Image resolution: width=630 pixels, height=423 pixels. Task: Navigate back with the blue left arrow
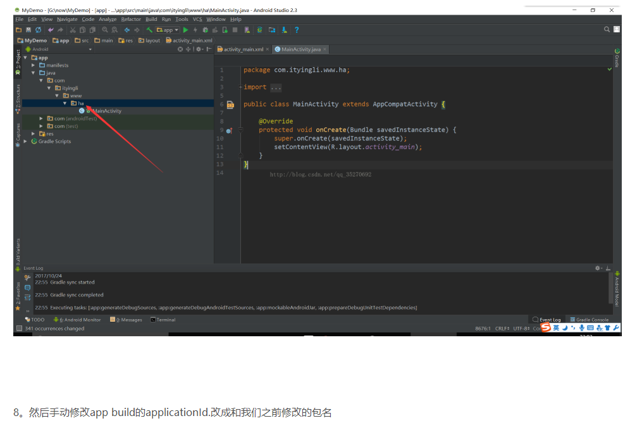127,30
